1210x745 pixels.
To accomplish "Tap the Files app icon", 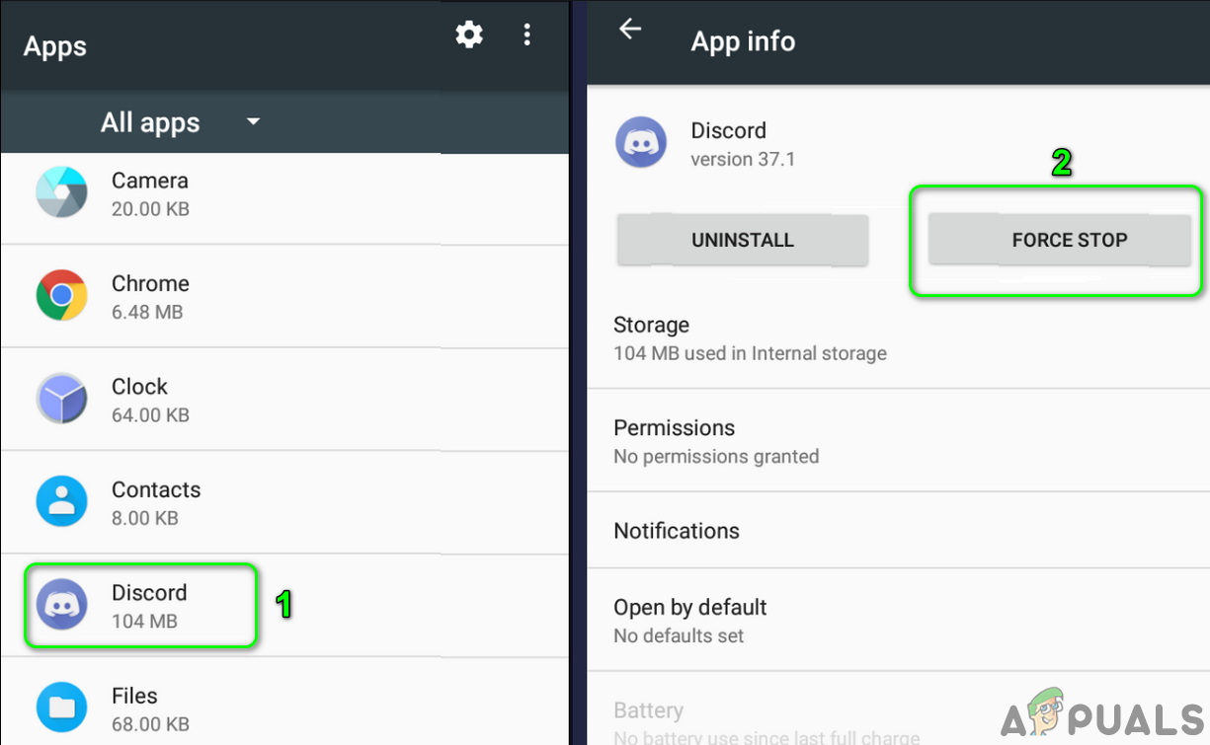I will click(61, 708).
